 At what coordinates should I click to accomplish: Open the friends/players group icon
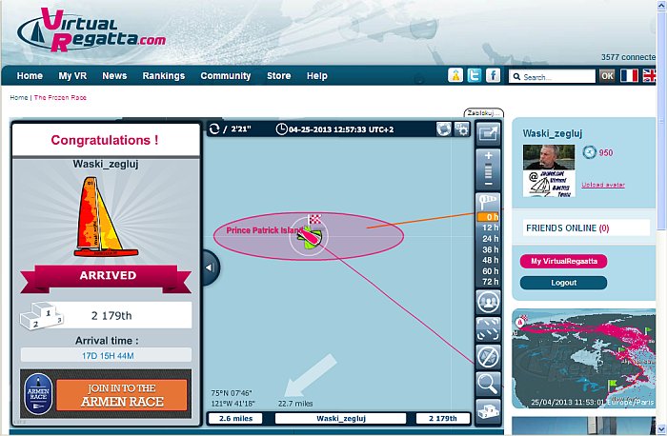pos(488,302)
